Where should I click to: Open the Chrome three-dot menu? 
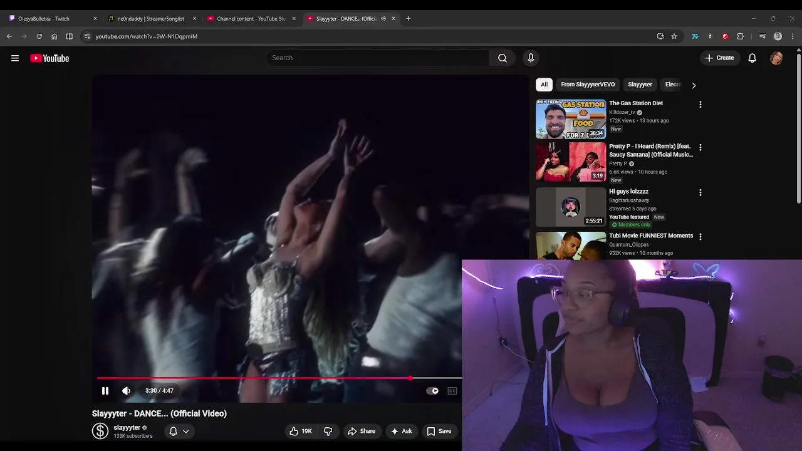point(793,36)
